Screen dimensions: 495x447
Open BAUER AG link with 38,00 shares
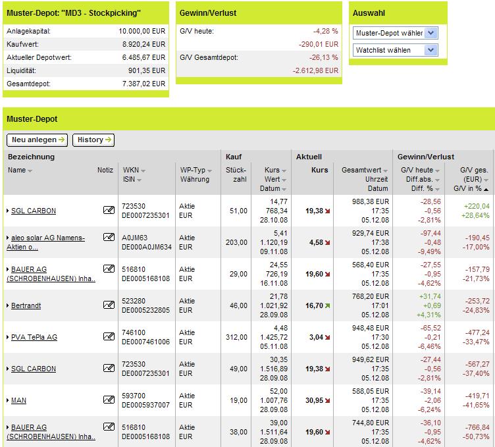[x=51, y=432]
